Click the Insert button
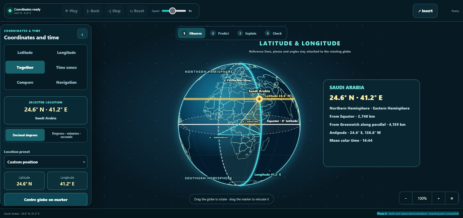Viewport: 463px width, 218px height. (425, 11)
